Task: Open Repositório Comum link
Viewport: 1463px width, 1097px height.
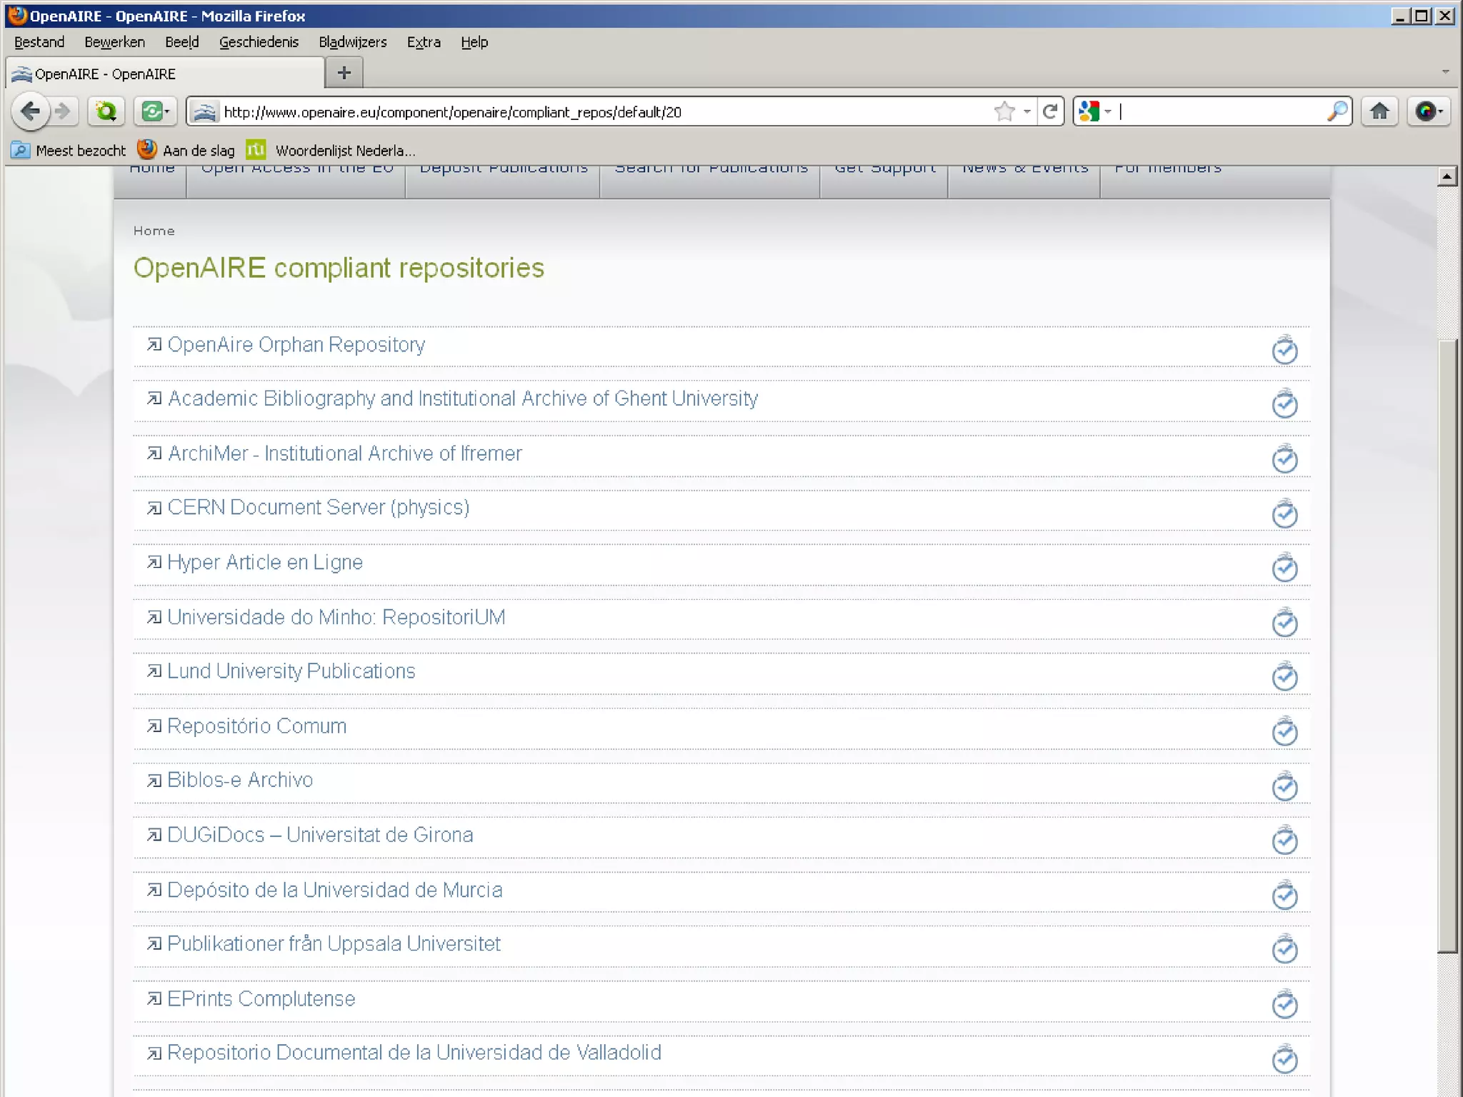Action: (x=256, y=726)
